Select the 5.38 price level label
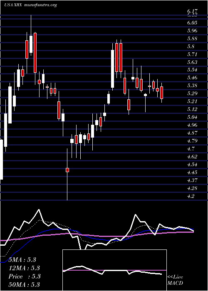This screenshot has width=208, height=291. pyautogui.click(x=192, y=86)
